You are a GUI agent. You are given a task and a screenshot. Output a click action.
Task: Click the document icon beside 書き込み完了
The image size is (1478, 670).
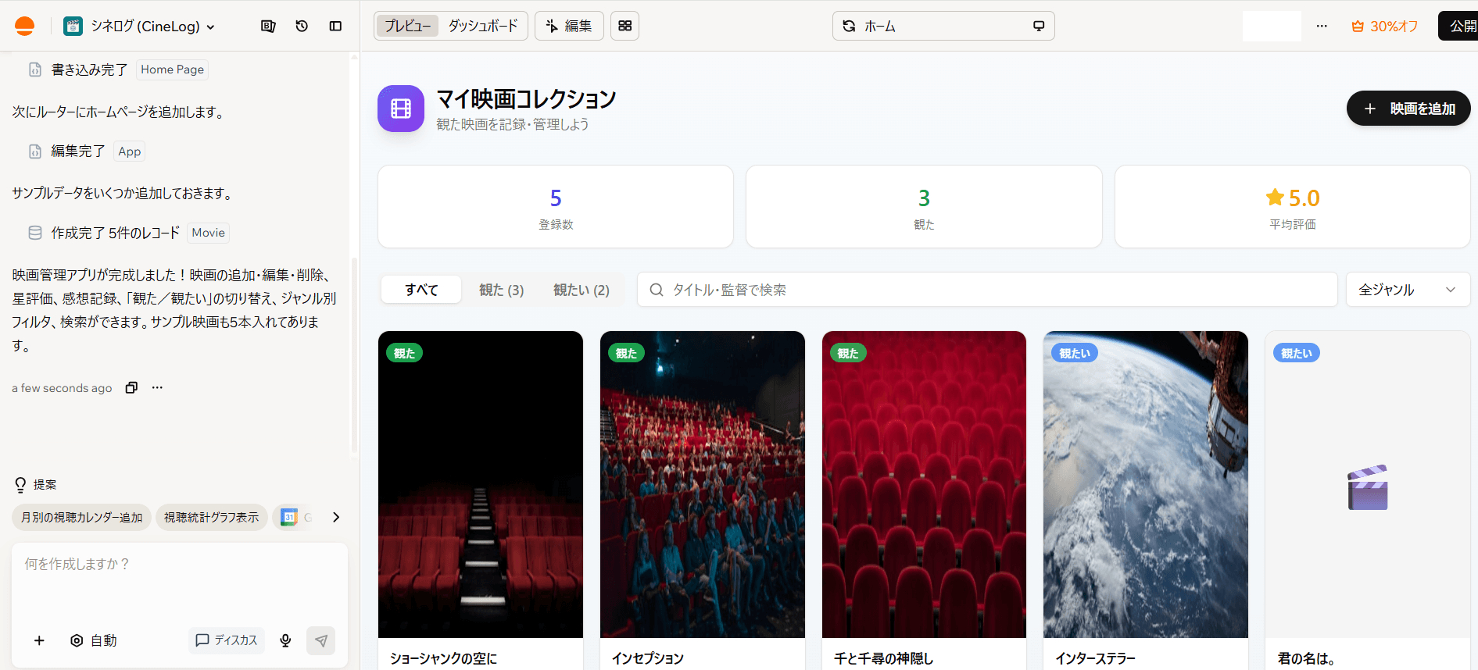(35, 69)
